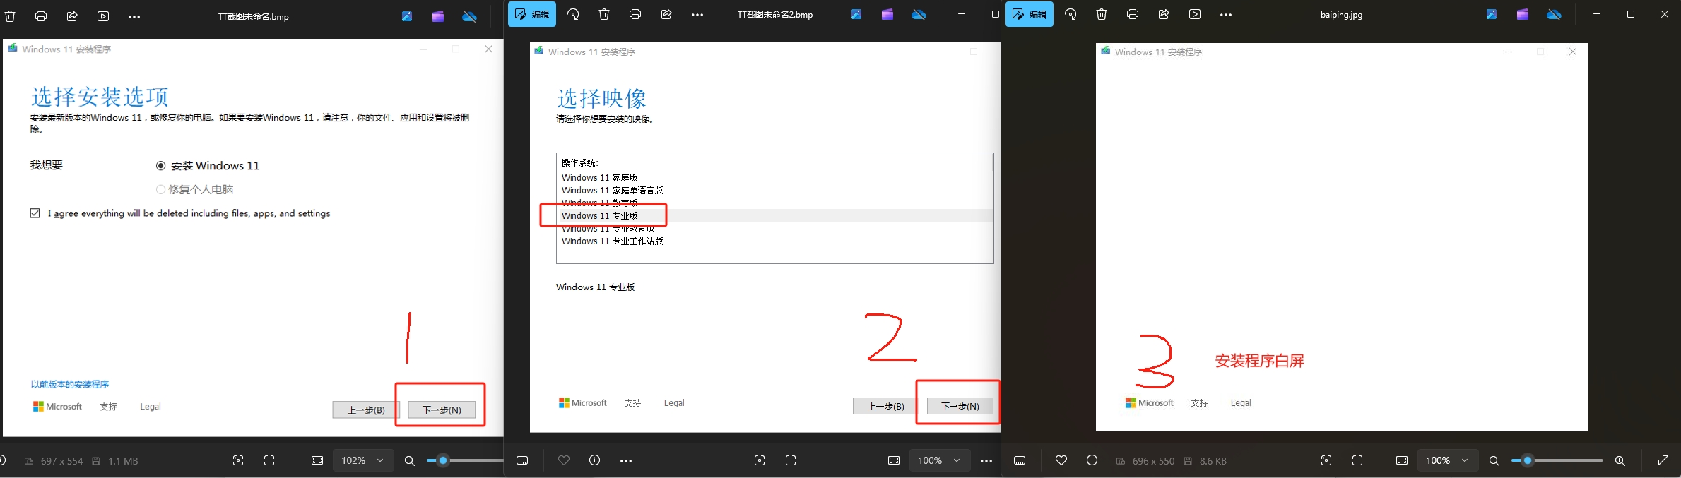Click Edit button in TT截图未命名2.bmp window
This screenshot has height=478, width=1681.
point(532,14)
